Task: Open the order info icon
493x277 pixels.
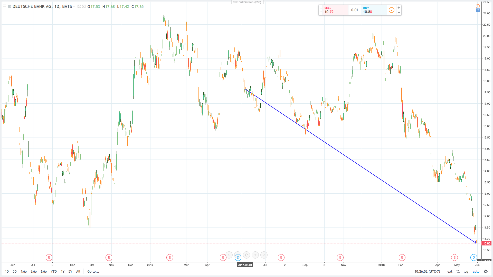Action: (x=391, y=10)
